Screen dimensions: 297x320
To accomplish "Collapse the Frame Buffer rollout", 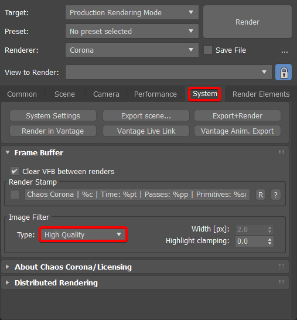I will click(x=8, y=152).
